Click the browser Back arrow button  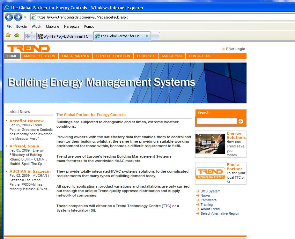coord(9,17)
